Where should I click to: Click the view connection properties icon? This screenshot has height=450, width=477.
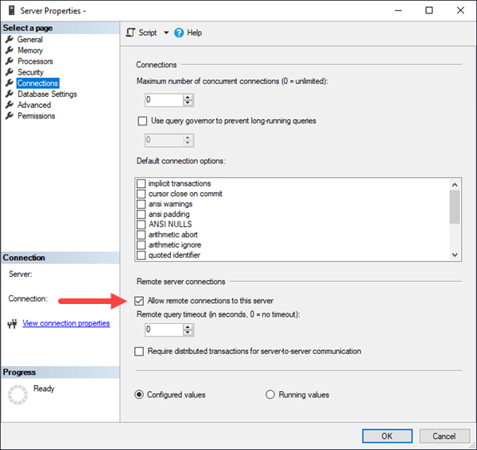[12, 324]
